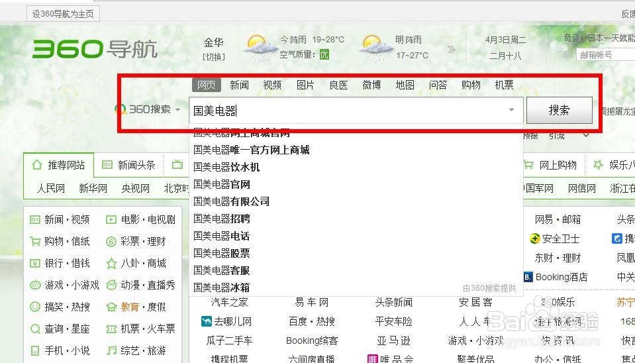Click the 去哪儿网 camel icon

207,322
